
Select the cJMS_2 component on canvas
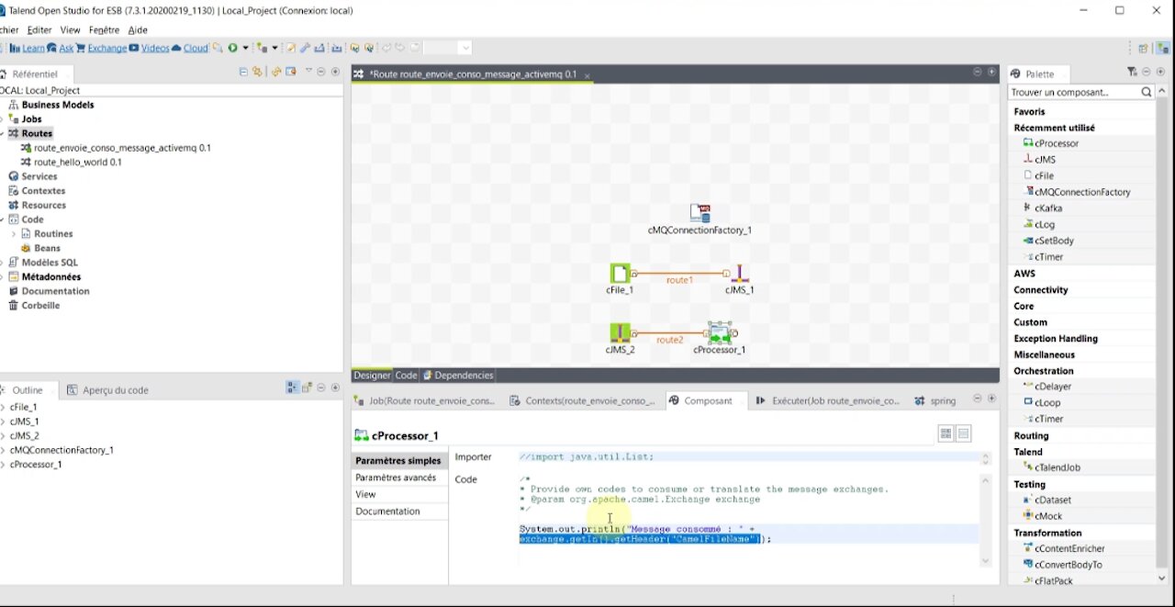[x=621, y=332]
